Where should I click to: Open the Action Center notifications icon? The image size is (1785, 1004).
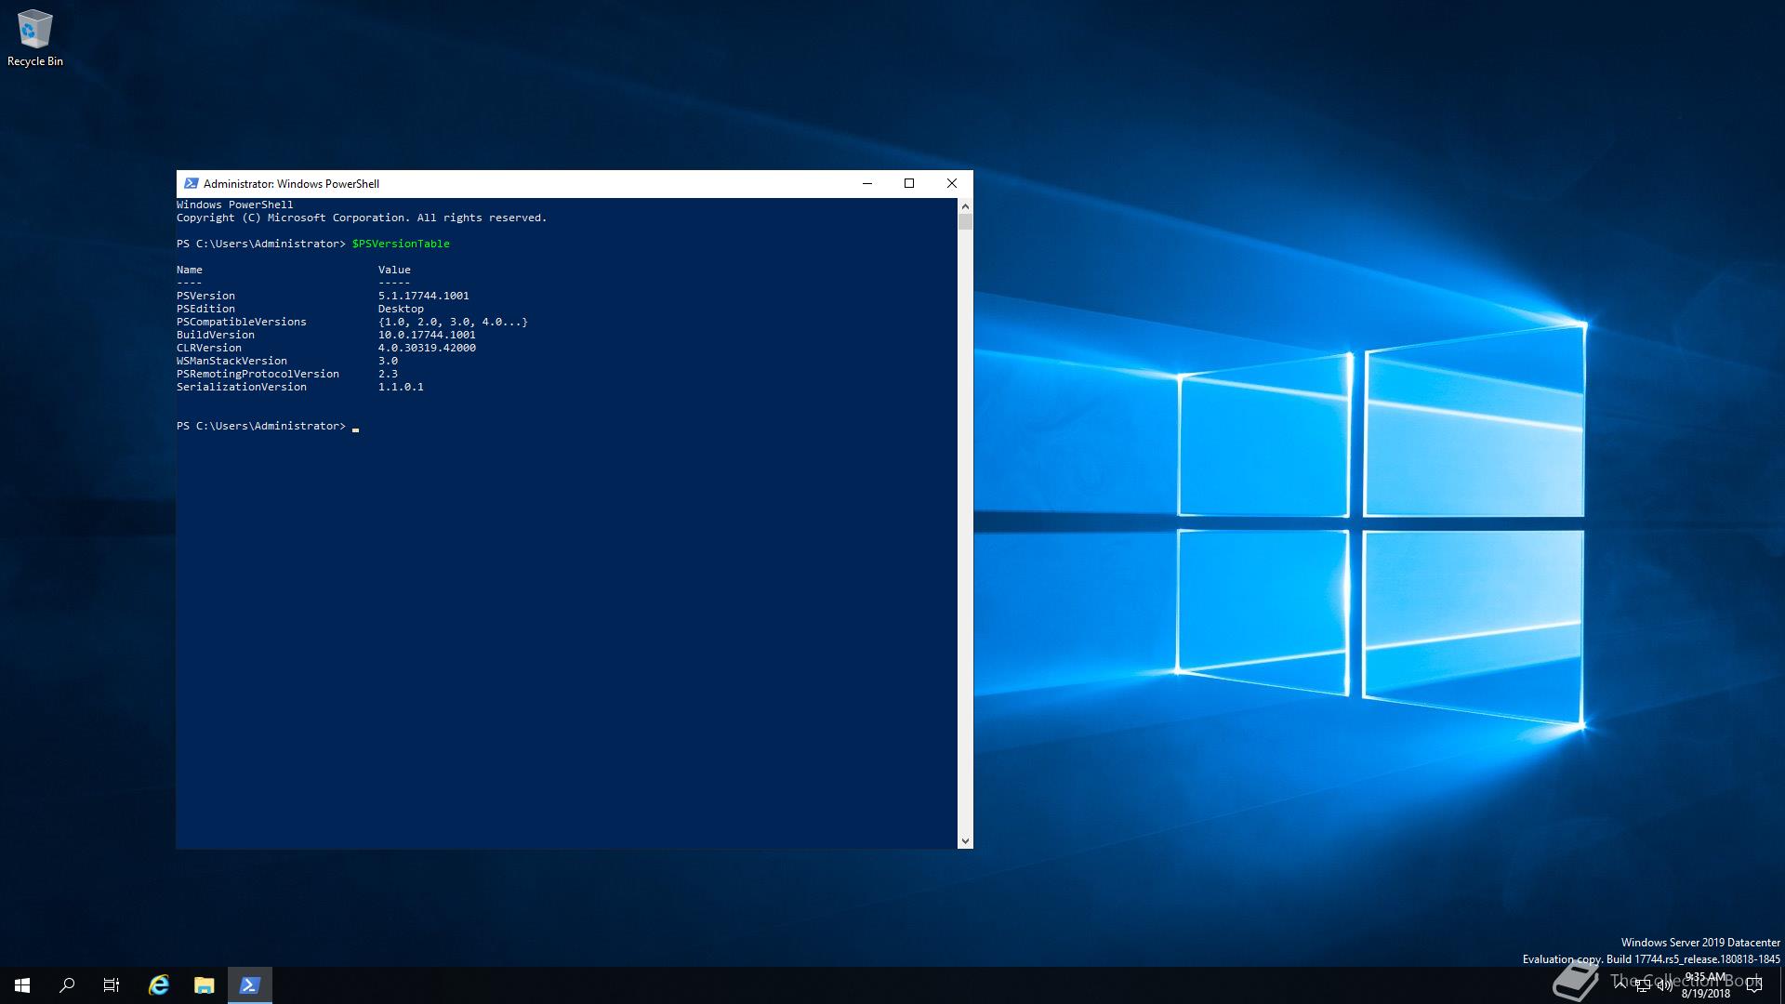coord(1754,985)
